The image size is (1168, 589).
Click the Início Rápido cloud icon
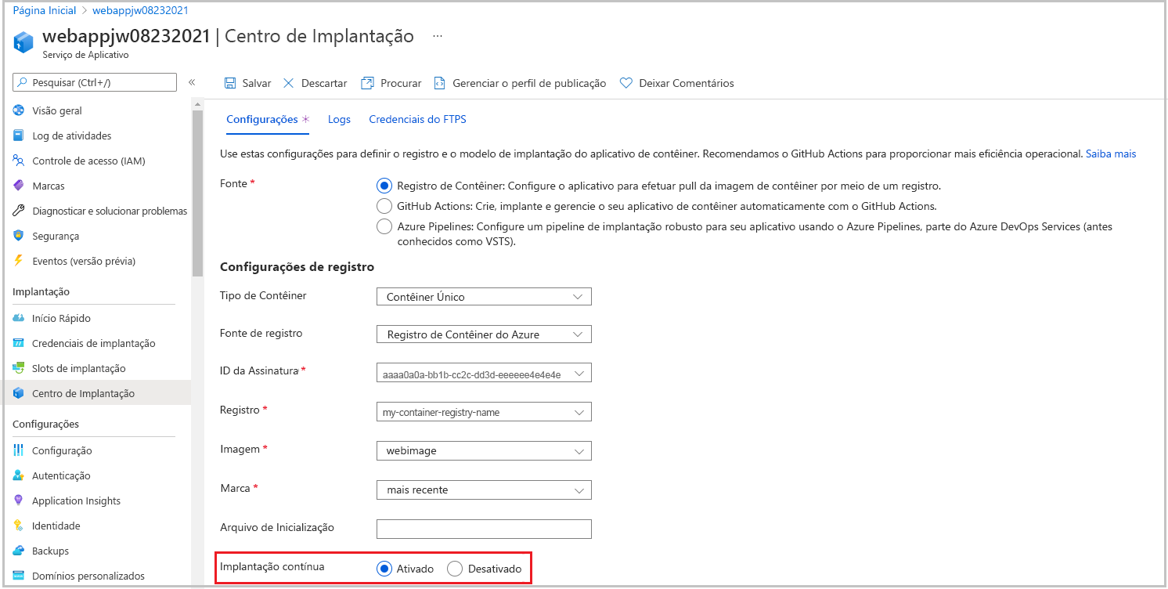click(x=19, y=318)
